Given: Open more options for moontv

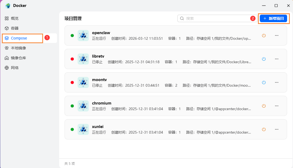Looking at the screenshot, I should pos(277,82).
